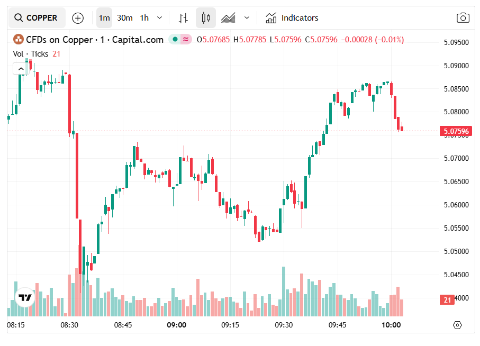Switch to the 1h timeframe
Screen dimensions: 480x346
(144, 18)
